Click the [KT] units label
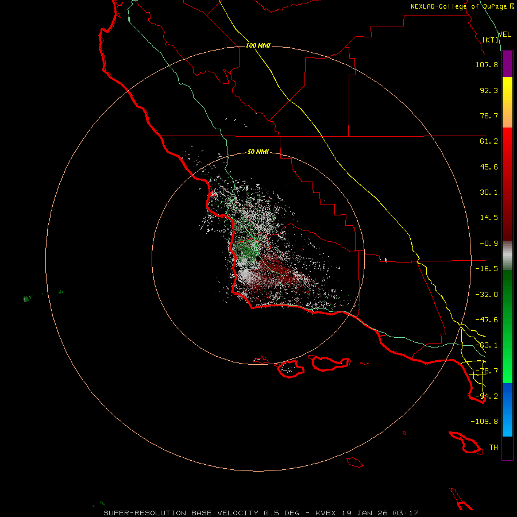Screen dimensions: 517x517 pos(491,40)
